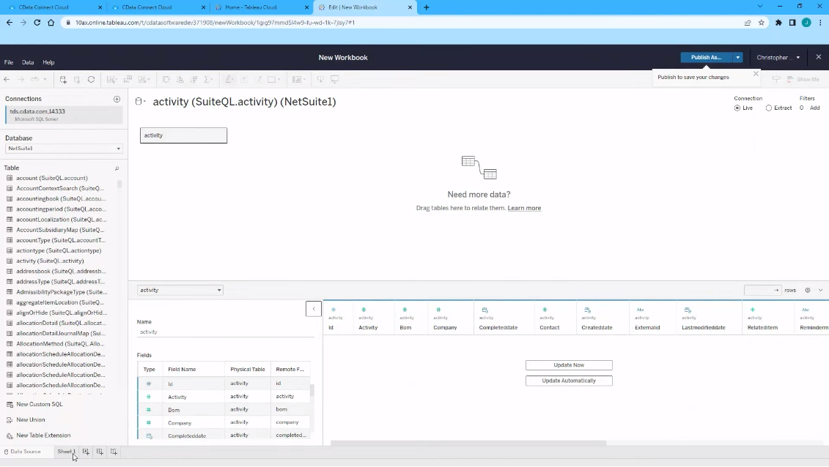Click the sort descending toolbar icon

click(x=194, y=79)
